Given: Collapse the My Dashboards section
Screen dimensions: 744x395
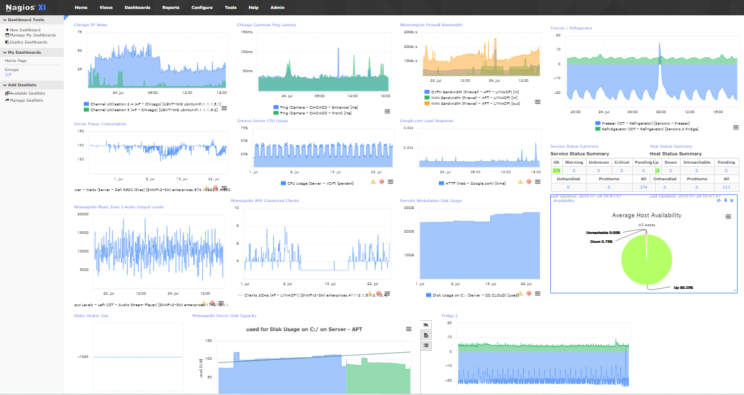Looking at the screenshot, I should 4,52.
